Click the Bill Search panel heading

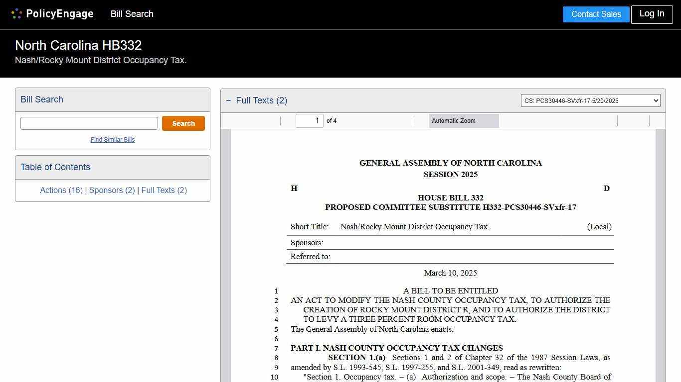[x=41, y=99]
